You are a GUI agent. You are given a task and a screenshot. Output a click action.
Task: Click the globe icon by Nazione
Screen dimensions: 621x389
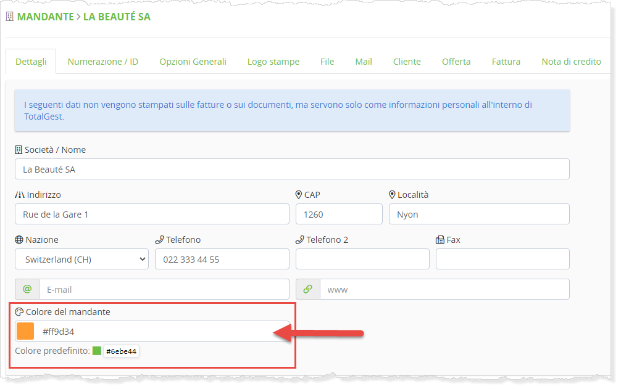tap(19, 240)
